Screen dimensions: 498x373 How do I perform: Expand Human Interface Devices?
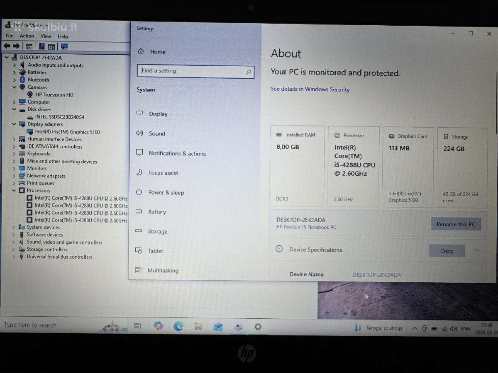(x=14, y=139)
